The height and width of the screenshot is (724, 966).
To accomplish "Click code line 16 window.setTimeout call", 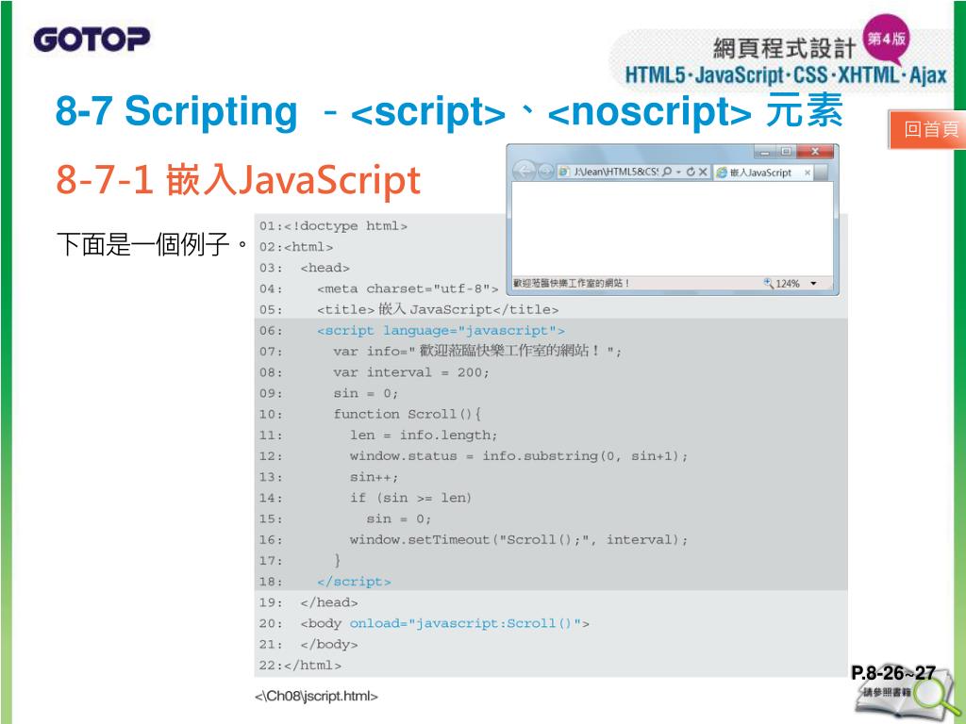I will (474, 540).
